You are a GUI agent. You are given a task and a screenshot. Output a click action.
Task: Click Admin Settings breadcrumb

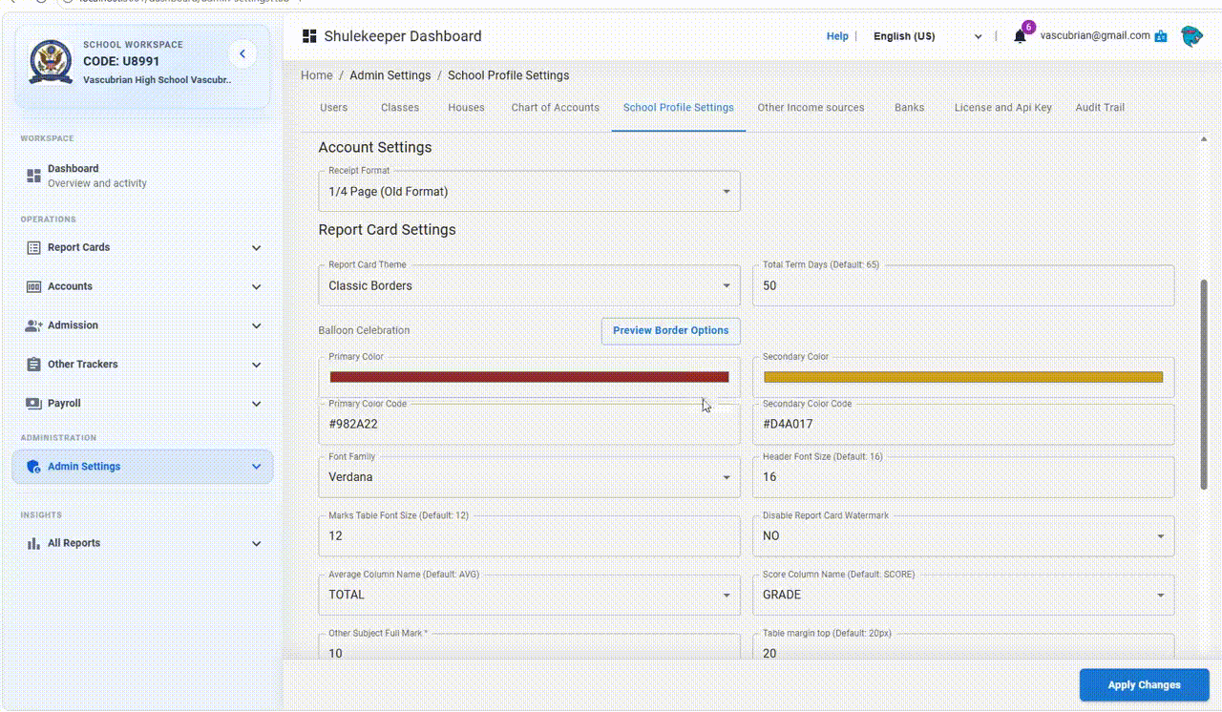coord(390,75)
